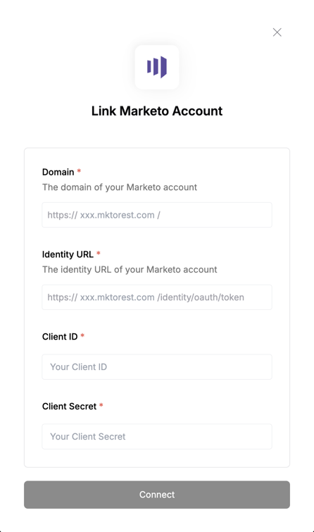The image size is (314, 532).
Task: Click the red asterisk beside Client Secret
Action: coord(101,405)
